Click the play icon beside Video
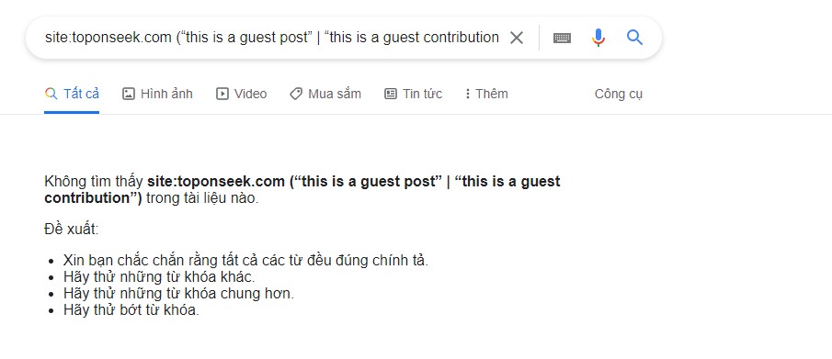 pos(222,94)
